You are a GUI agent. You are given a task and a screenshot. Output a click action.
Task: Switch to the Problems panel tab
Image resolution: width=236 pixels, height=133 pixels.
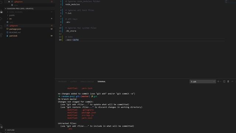coord(62,82)
